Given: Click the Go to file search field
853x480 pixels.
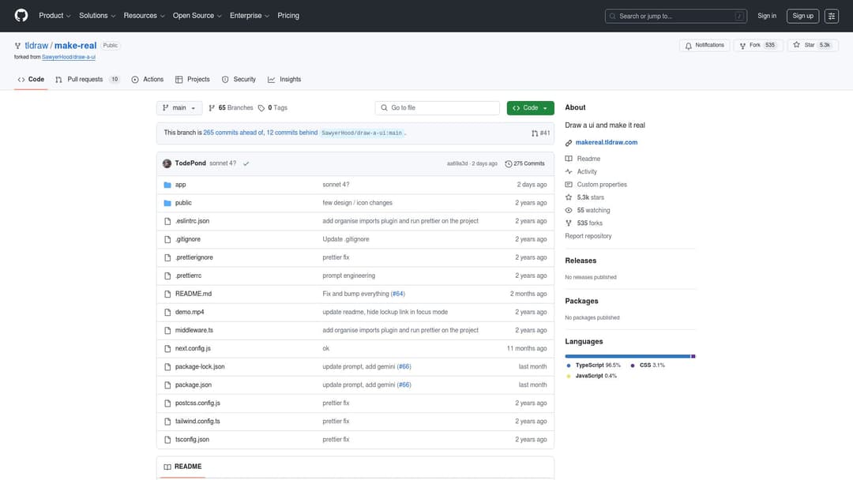Looking at the screenshot, I should coord(438,108).
